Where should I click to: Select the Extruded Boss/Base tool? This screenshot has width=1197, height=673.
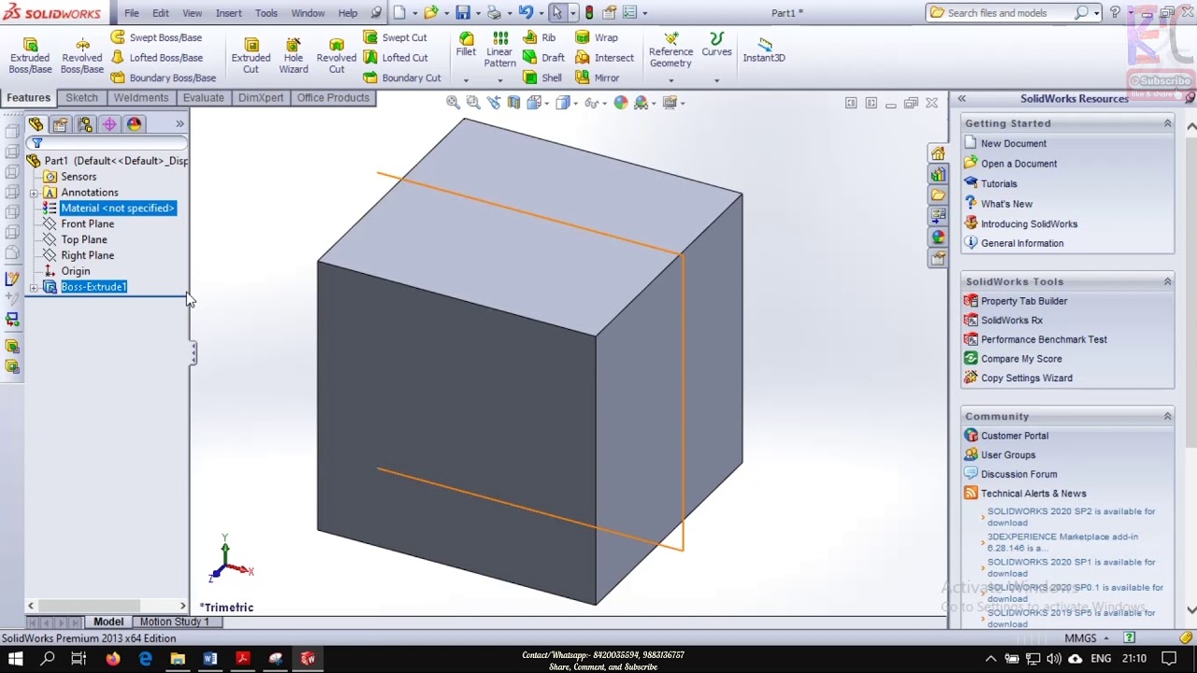30,56
